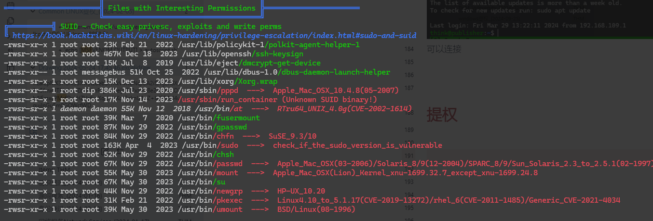Click the Files with Interesting Permissions banner
This screenshot has height=221, width=653.
(182, 8)
